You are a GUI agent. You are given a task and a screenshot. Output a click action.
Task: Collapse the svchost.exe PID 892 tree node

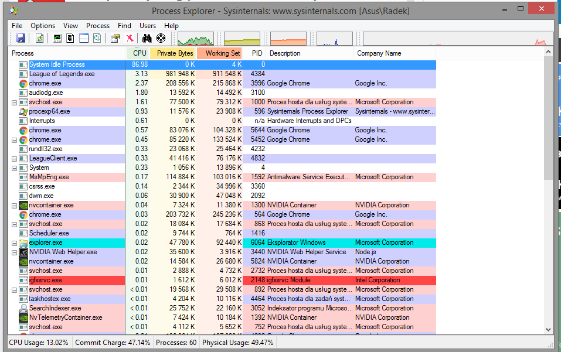[x=14, y=290]
